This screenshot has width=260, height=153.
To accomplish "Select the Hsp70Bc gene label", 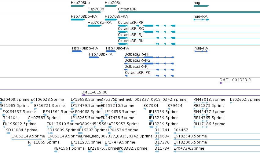I will point(113,3).
